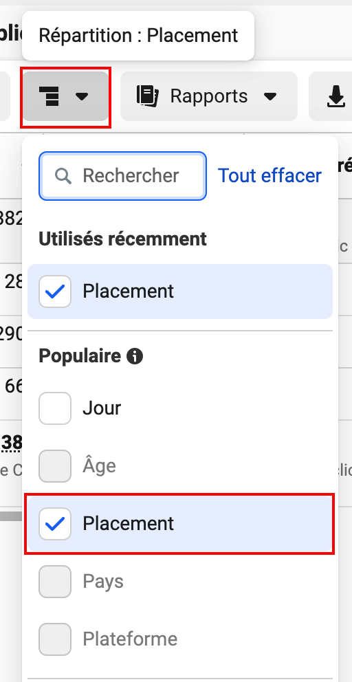The width and height of the screenshot is (352, 682).
Task: Check the Jour checkbox
Action: [x=55, y=408]
